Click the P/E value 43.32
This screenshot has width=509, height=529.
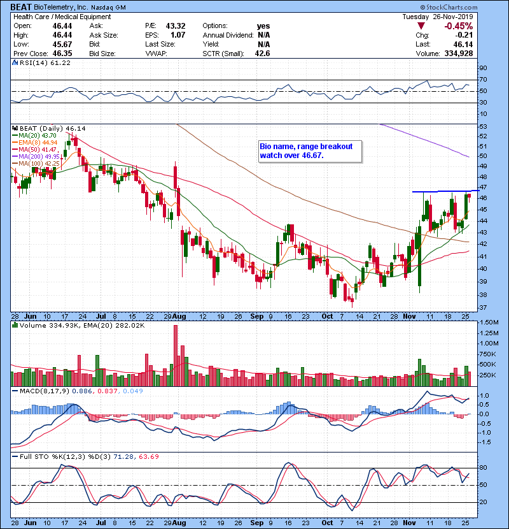[x=176, y=26]
